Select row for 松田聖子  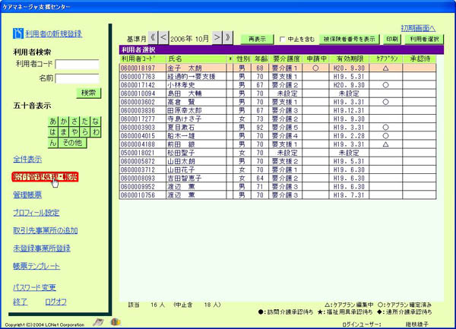click(x=277, y=153)
